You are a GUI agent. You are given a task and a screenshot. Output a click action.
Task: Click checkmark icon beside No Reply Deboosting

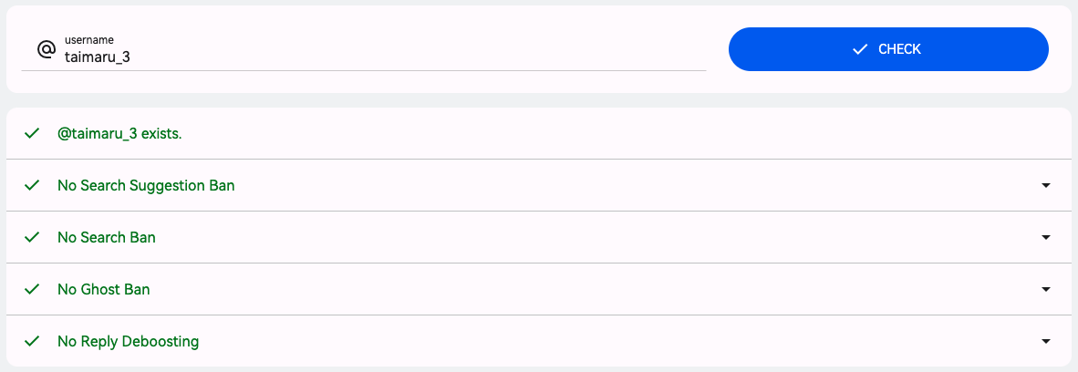[32, 341]
